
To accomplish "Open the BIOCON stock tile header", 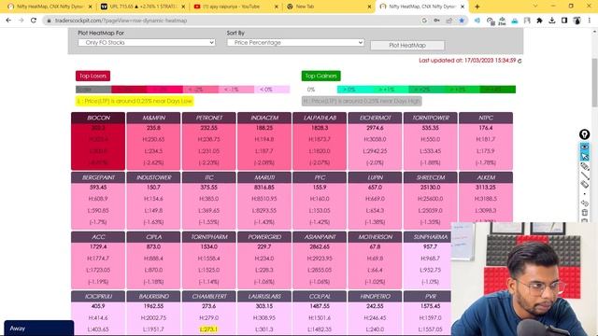I will pyautogui.click(x=98, y=118).
